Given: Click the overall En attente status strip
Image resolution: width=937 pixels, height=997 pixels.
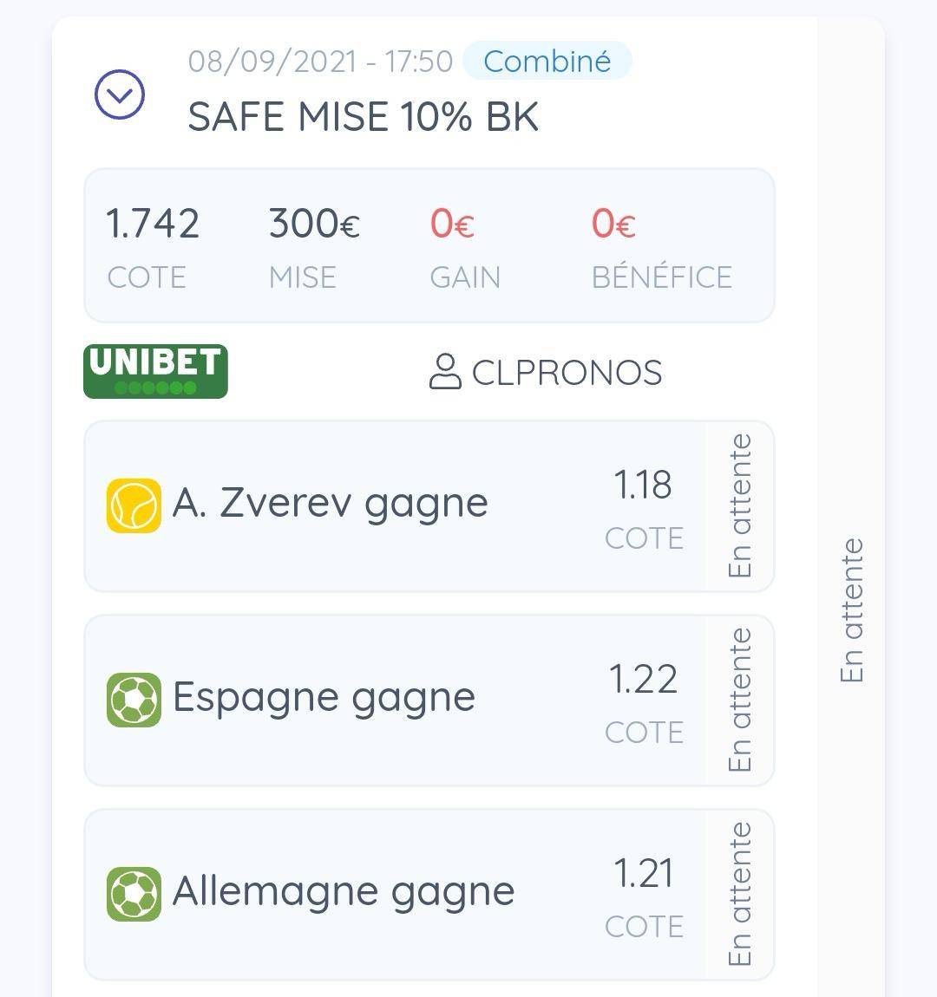Looking at the screenshot, I should pos(852,610).
